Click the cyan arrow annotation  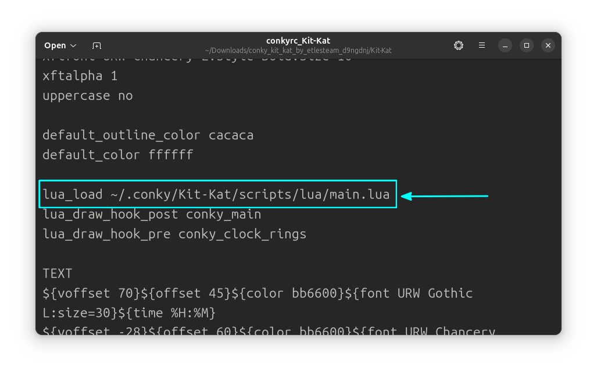click(445, 197)
